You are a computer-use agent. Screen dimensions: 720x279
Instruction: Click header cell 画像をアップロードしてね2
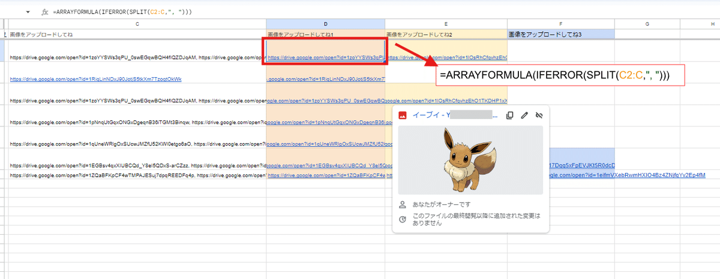[x=446, y=35]
